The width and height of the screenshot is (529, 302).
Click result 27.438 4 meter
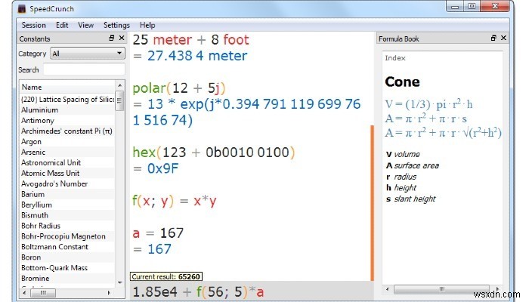point(197,56)
